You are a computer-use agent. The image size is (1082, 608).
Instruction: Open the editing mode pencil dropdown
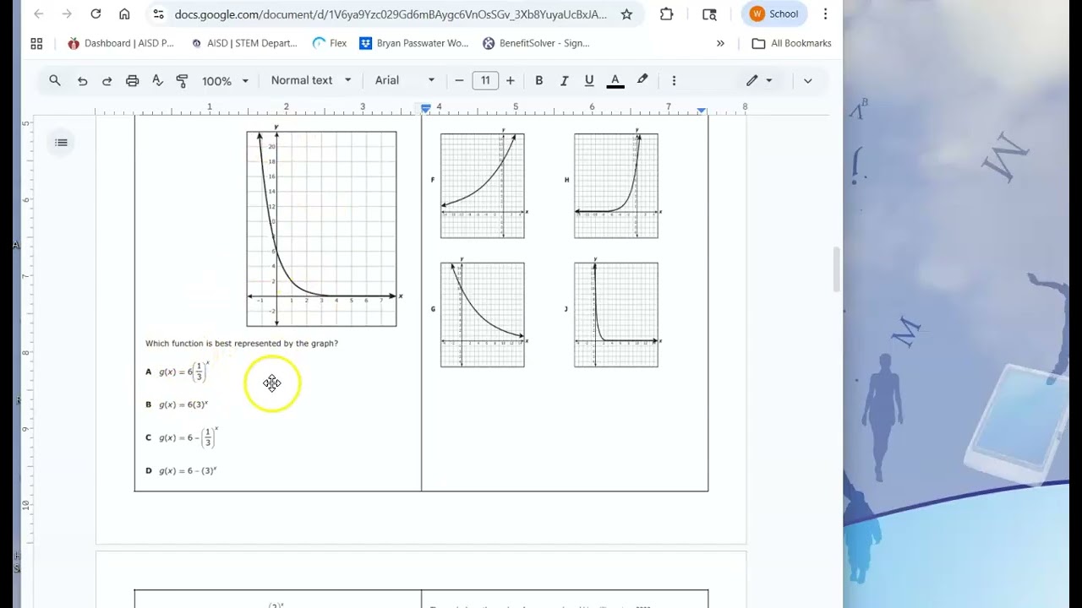coord(758,80)
